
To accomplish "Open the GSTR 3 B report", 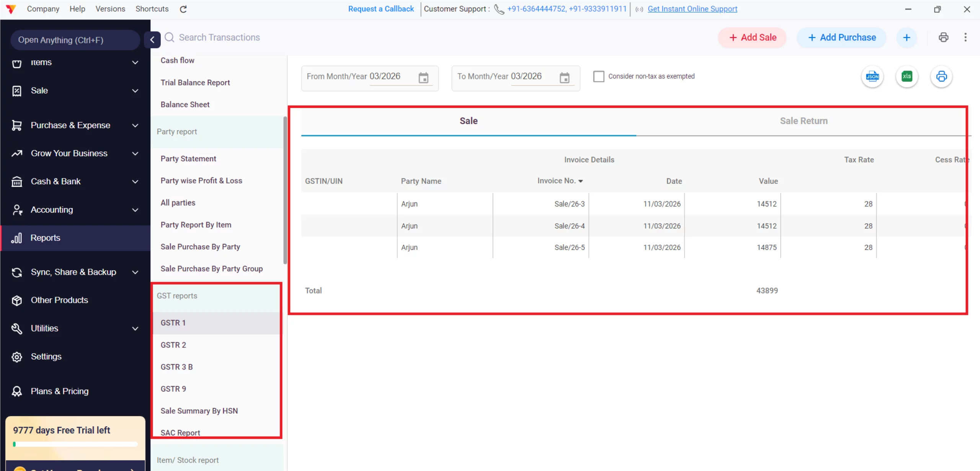I will tap(176, 366).
